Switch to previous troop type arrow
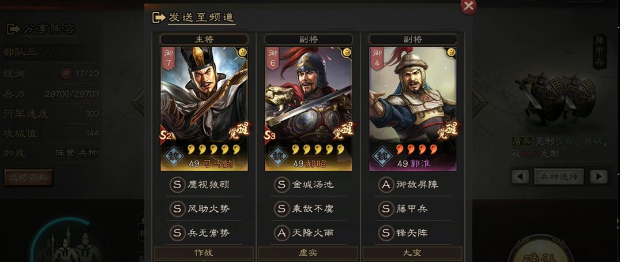The image size is (620, 262). (520, 177)
